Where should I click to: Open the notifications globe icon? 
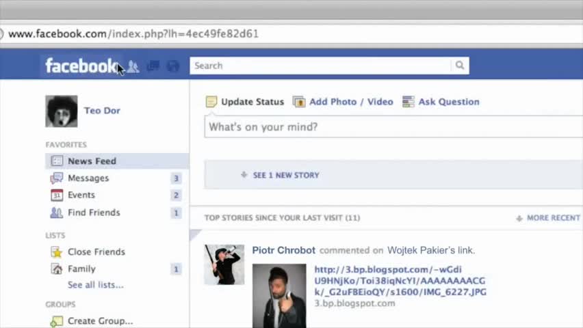pos(173,66)
